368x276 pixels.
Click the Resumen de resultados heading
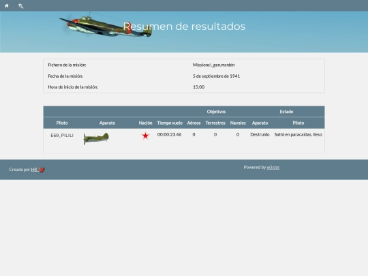(x=184, y=27)
